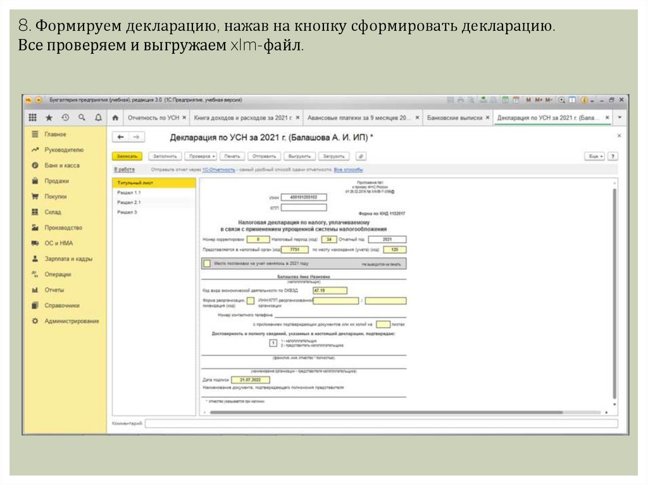Open the sections menu grid icon

[x=33, y=118]
